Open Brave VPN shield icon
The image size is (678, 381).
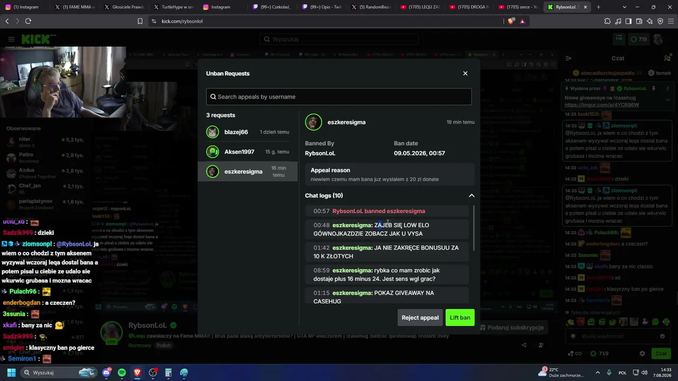click(660, 21)
